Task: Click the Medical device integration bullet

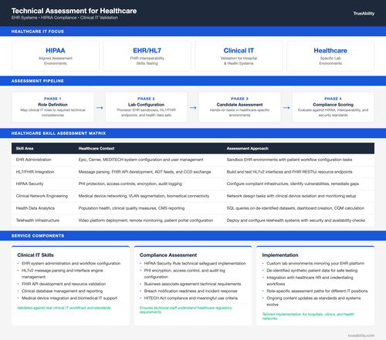Action: click(x=69, y=298)
